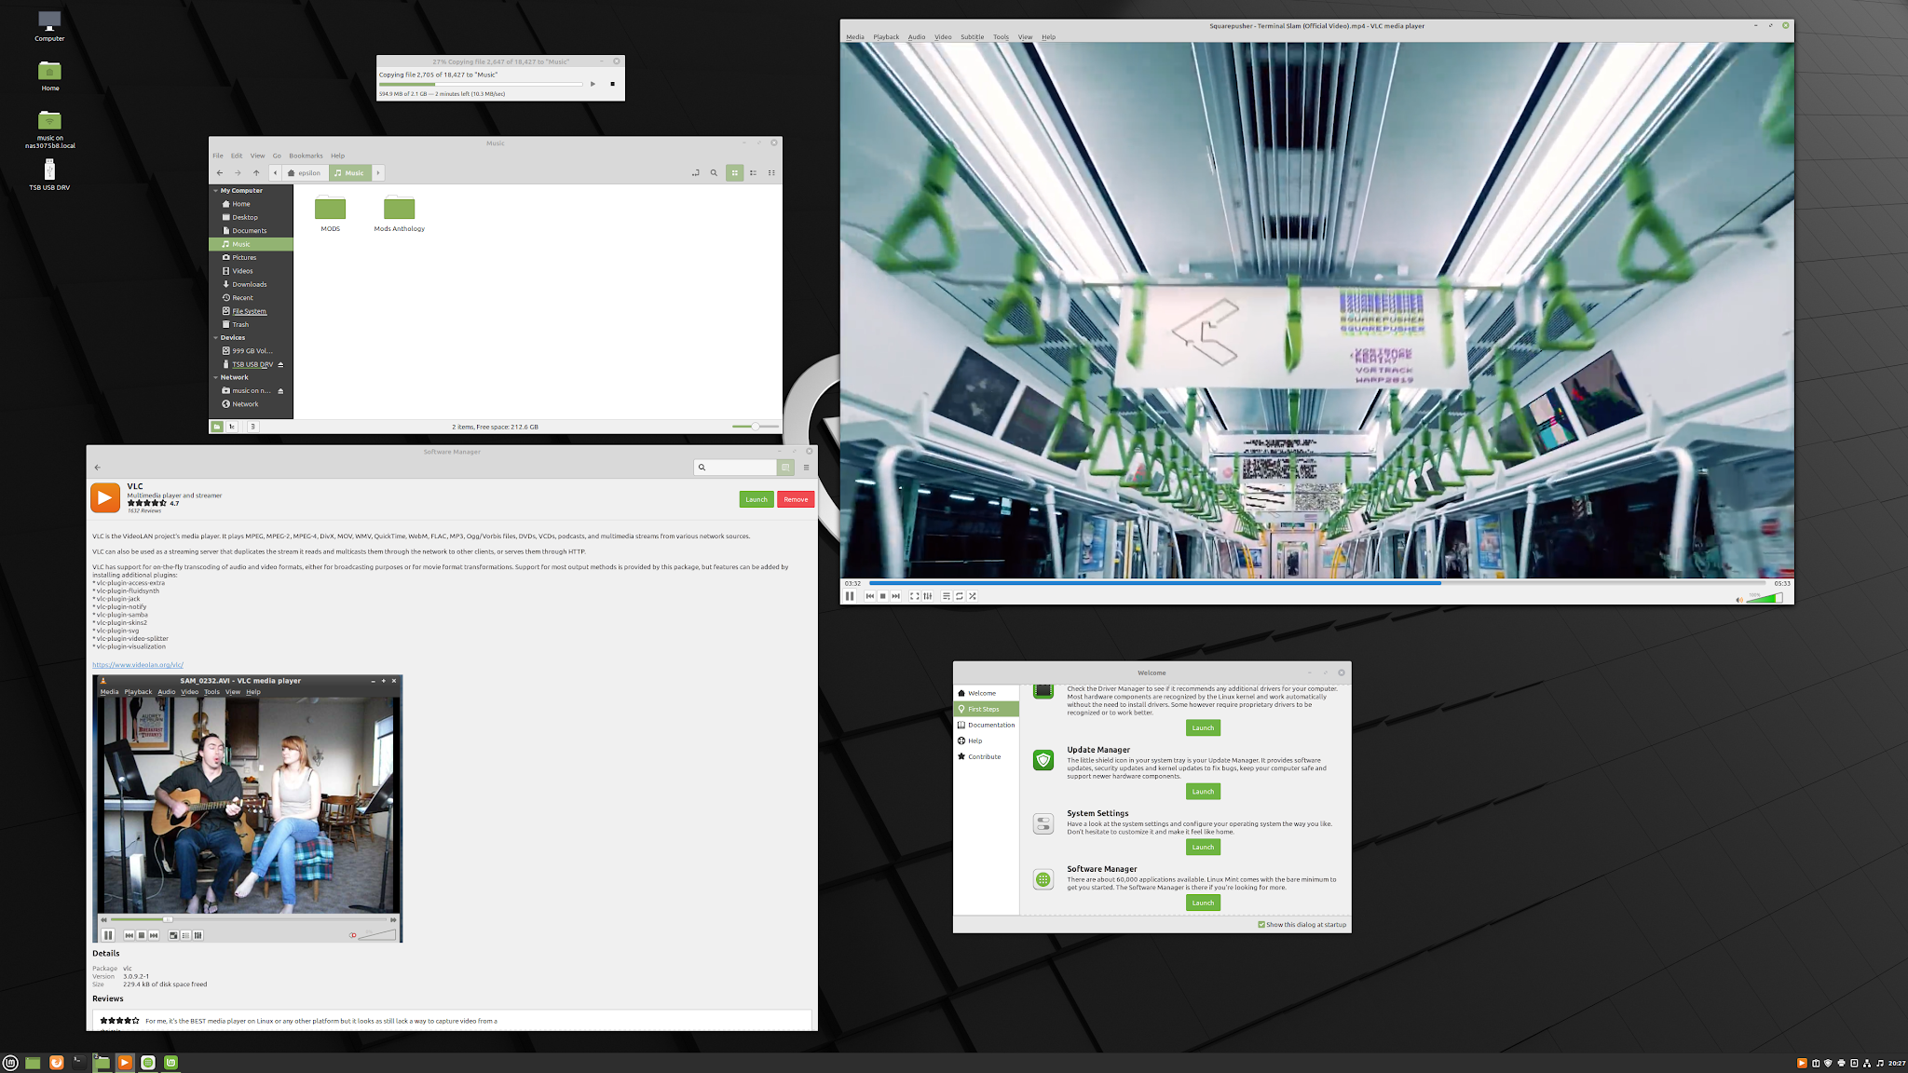
Task: Skip to next track in VLC
Action: point(896,596)
